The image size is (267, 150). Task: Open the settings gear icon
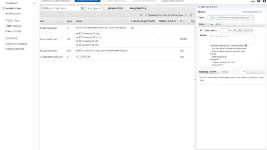(259, 1)
